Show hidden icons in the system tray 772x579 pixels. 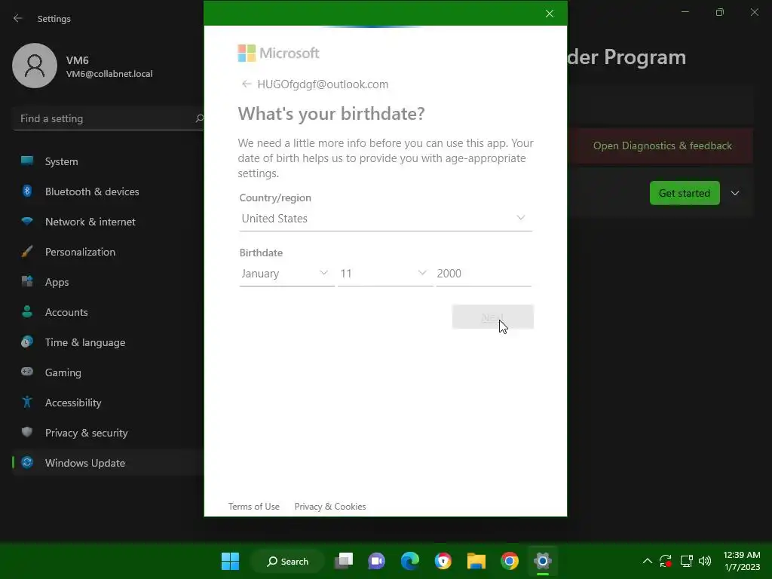(648, 561)
